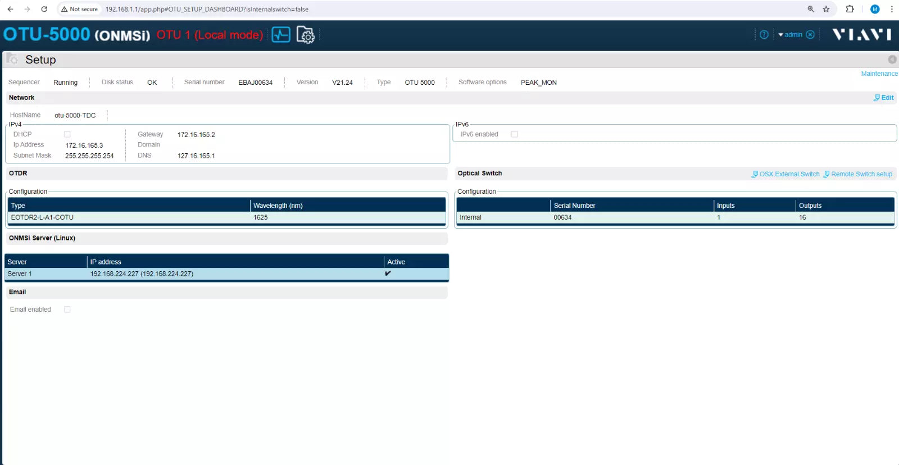Open the OTDR monitoring trace view icon
This screenshot has height=465, width=899.
[281, 35]
